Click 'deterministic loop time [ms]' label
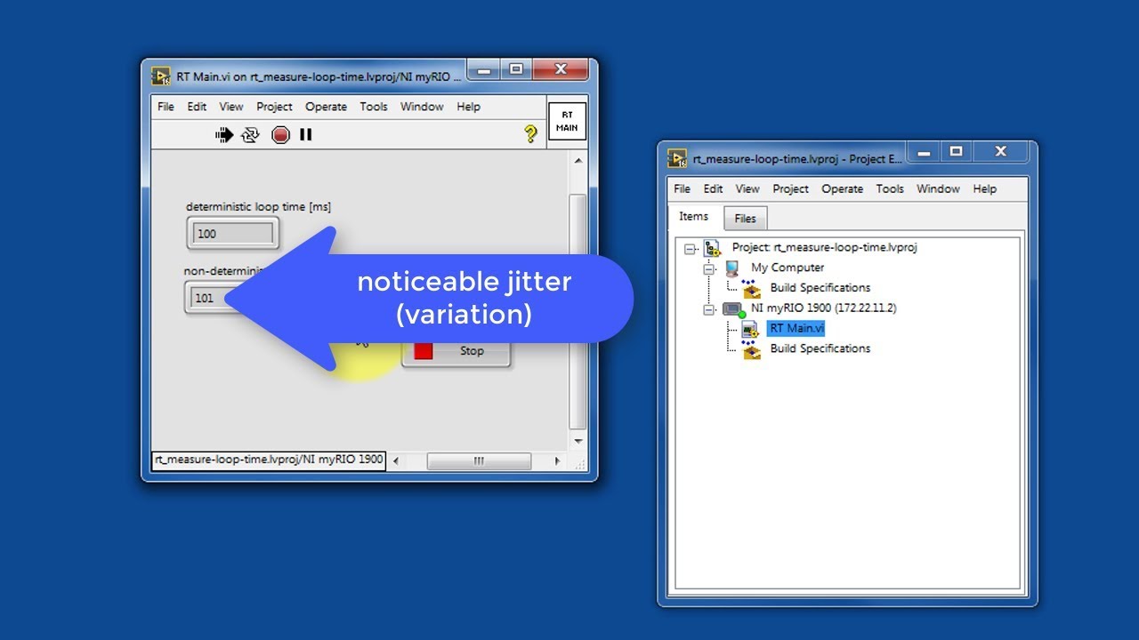 click(x=258, y=207)
